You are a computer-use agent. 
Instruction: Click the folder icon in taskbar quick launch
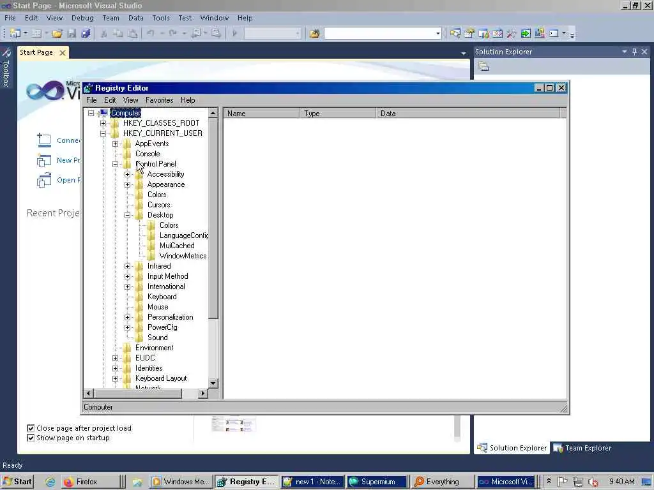click(x=137, y=482)
